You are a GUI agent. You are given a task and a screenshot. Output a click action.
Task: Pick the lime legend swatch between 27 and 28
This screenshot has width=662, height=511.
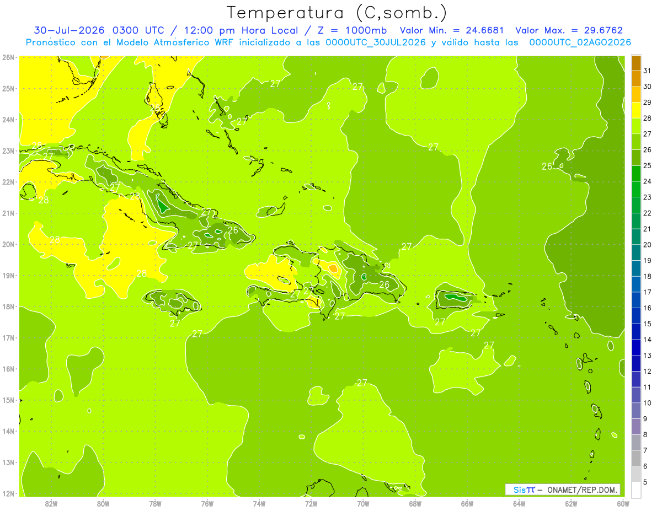coord(636,126)
